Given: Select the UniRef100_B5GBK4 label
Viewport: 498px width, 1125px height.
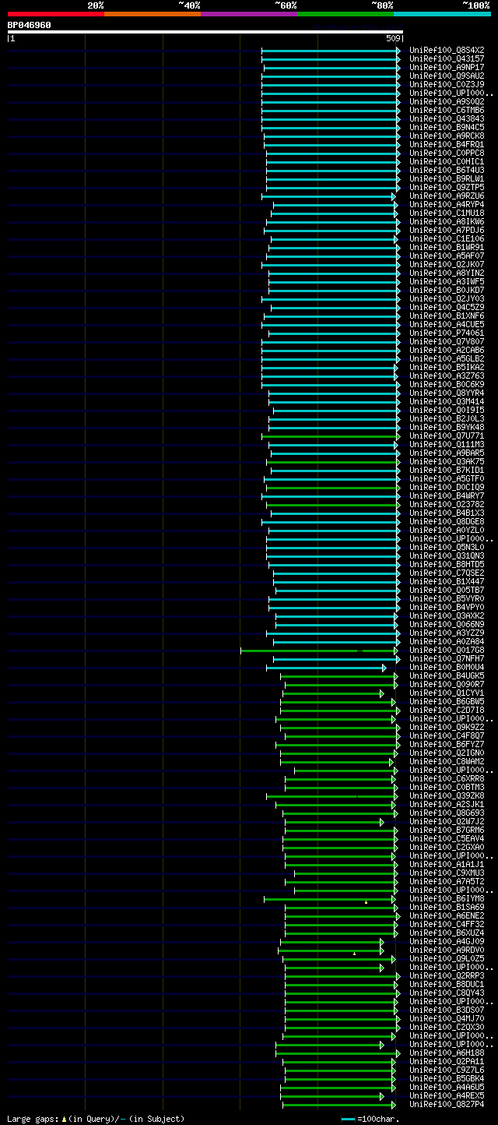Looking at the screenshot, I should 447,1078.
